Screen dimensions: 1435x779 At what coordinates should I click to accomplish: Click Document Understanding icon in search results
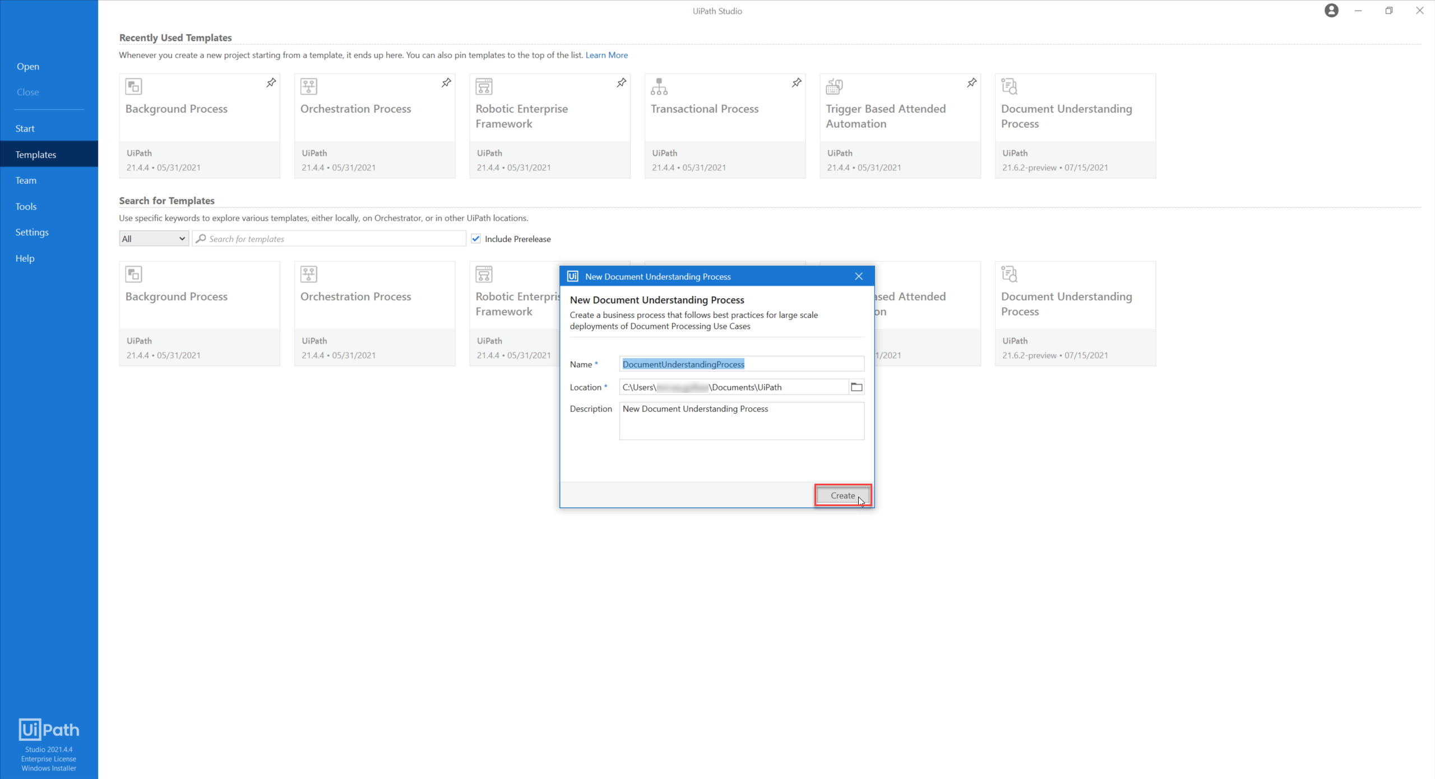coord(1010,274)
